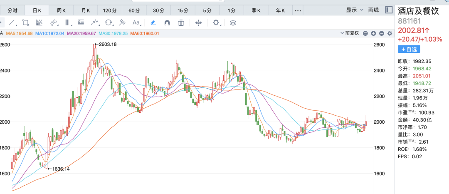Select the trend line drawing tool
Screen dimensions: 449x194
(12, 22)
